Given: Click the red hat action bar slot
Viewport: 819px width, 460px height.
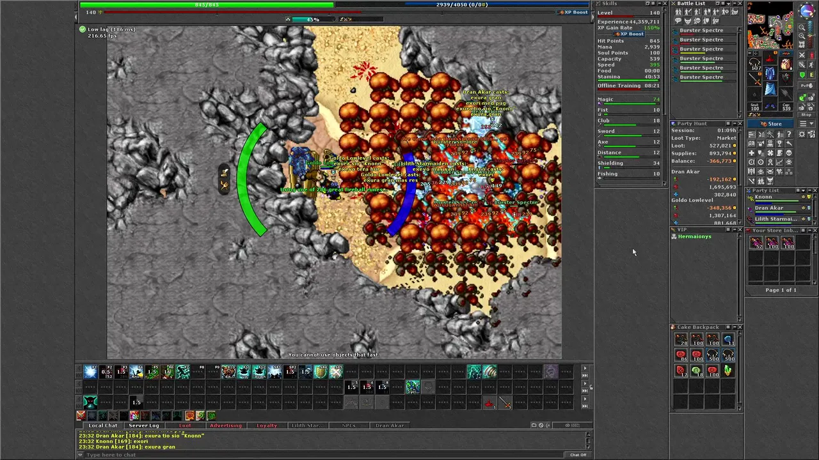Looking at the screenshot, I should [489, 402].
